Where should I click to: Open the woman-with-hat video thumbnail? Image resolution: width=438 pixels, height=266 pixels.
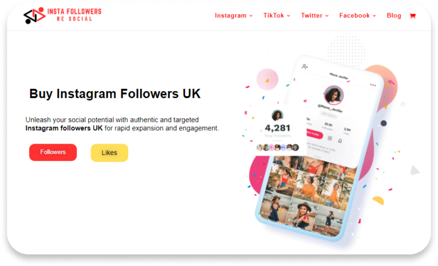[x=302, y=215]
